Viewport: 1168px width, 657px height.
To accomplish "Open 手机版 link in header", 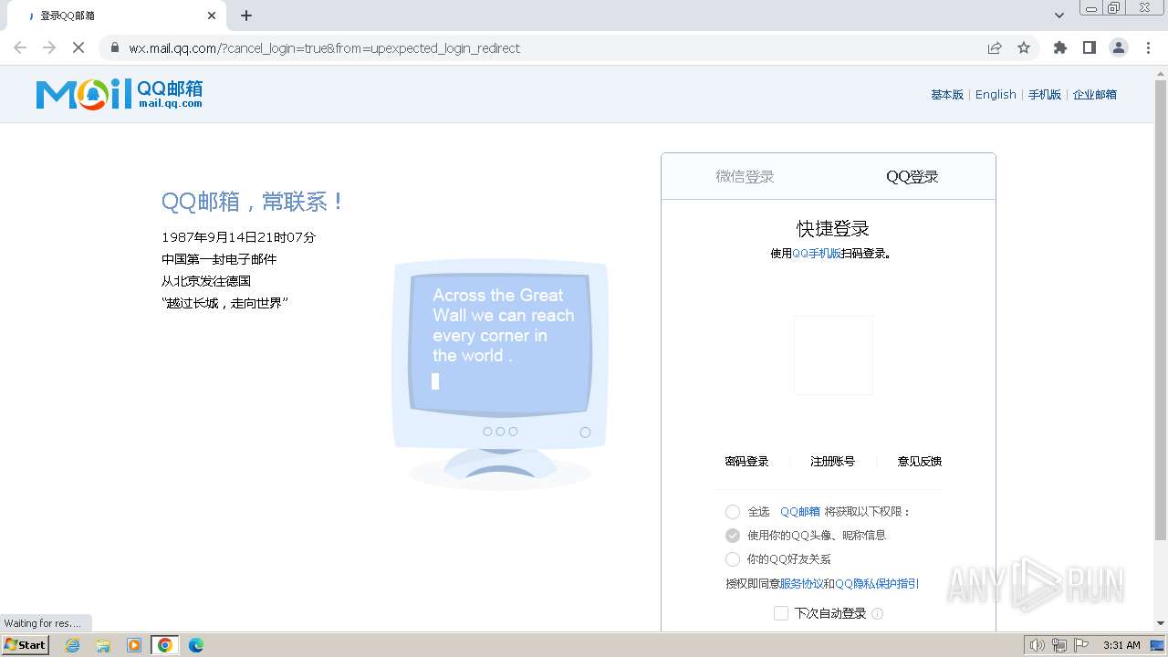I will (1045, 94).
